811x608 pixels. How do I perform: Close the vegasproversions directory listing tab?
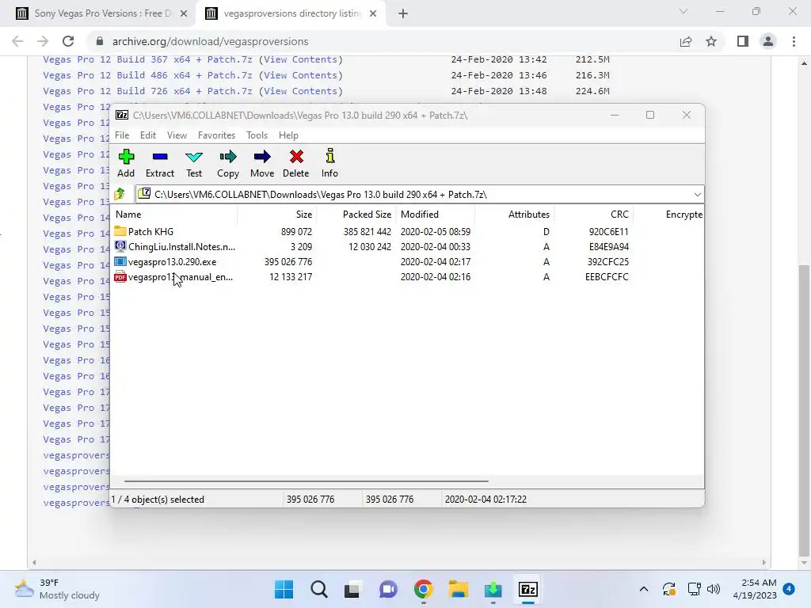[373, 13]
